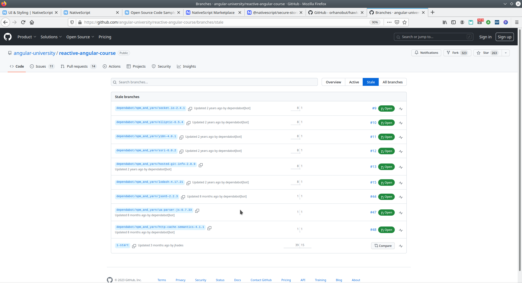
Task: Open the Security tab
Action: (161, 66)
